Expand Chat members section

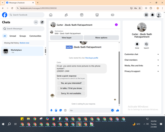142,60
